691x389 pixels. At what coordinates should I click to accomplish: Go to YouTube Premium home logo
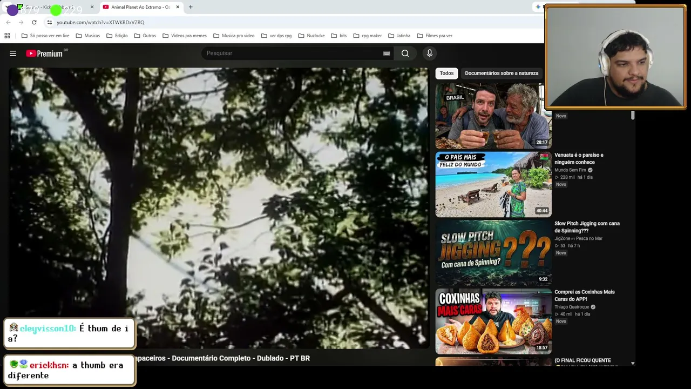coord(44,53)
